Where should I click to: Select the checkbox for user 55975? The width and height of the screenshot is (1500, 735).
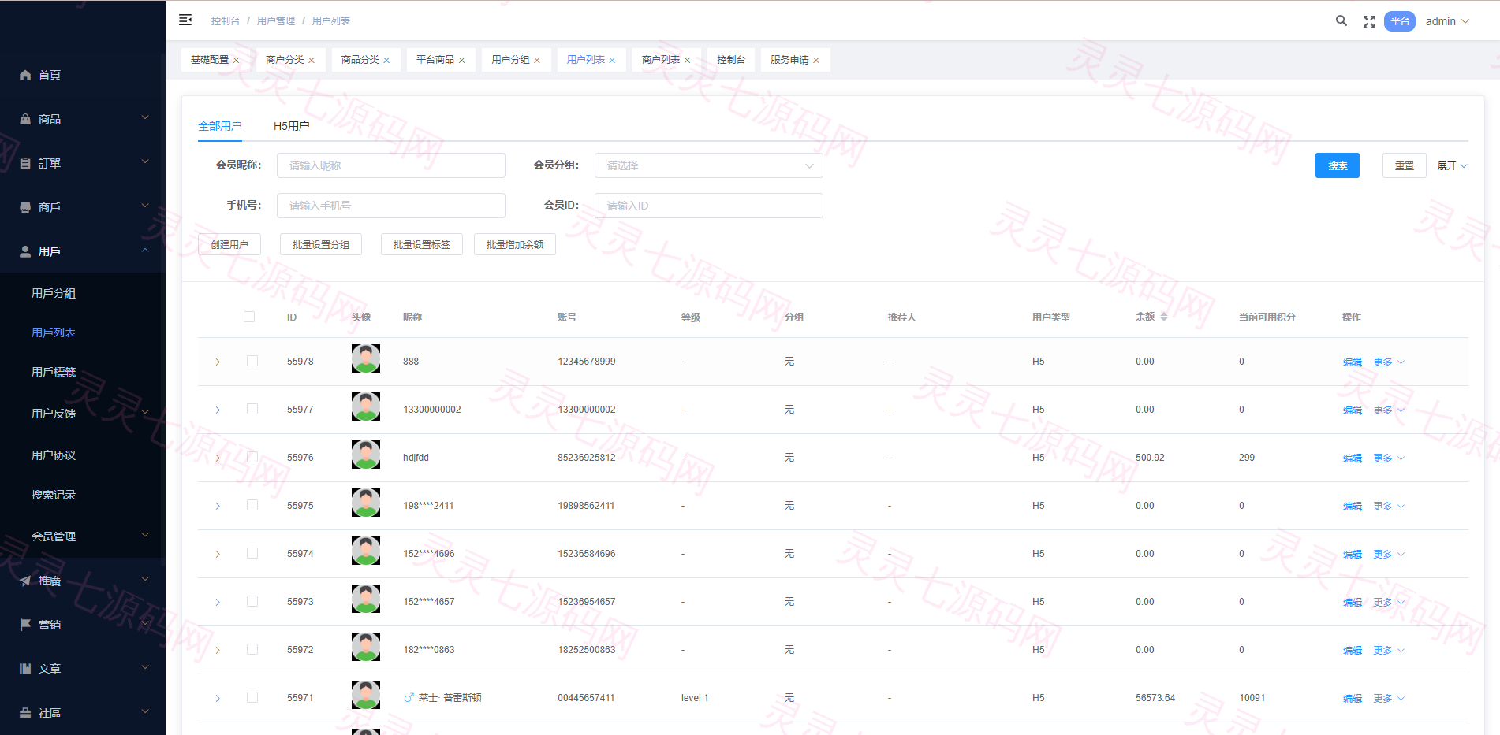click(x=252, y=505)
